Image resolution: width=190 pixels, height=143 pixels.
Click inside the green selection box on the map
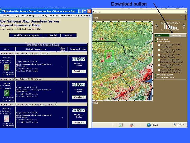(x=109, y=56)
